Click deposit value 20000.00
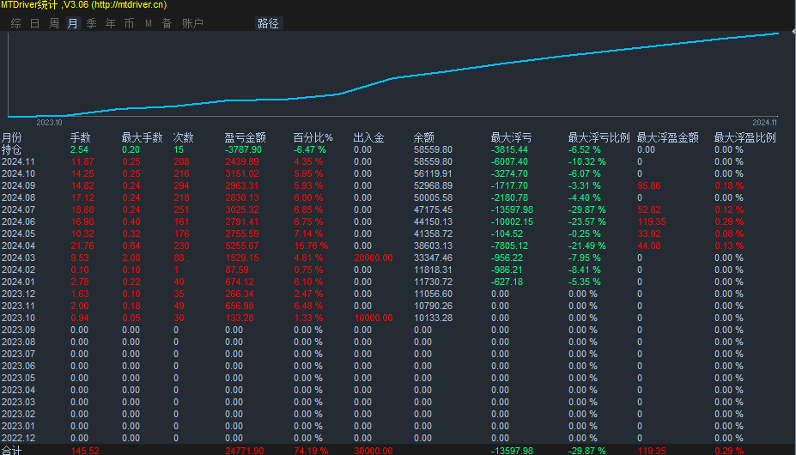 [374, 258]
